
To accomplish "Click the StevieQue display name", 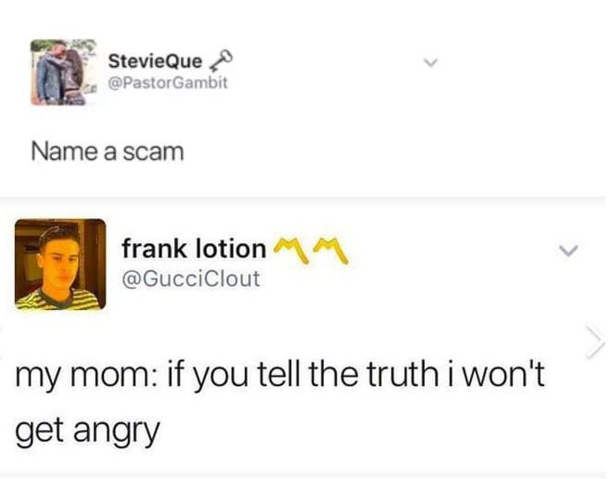I will 156,61.
